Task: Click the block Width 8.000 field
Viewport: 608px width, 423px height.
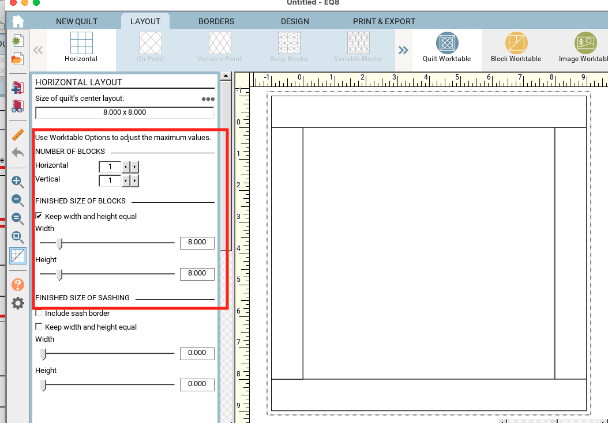Action: point(197,243)
